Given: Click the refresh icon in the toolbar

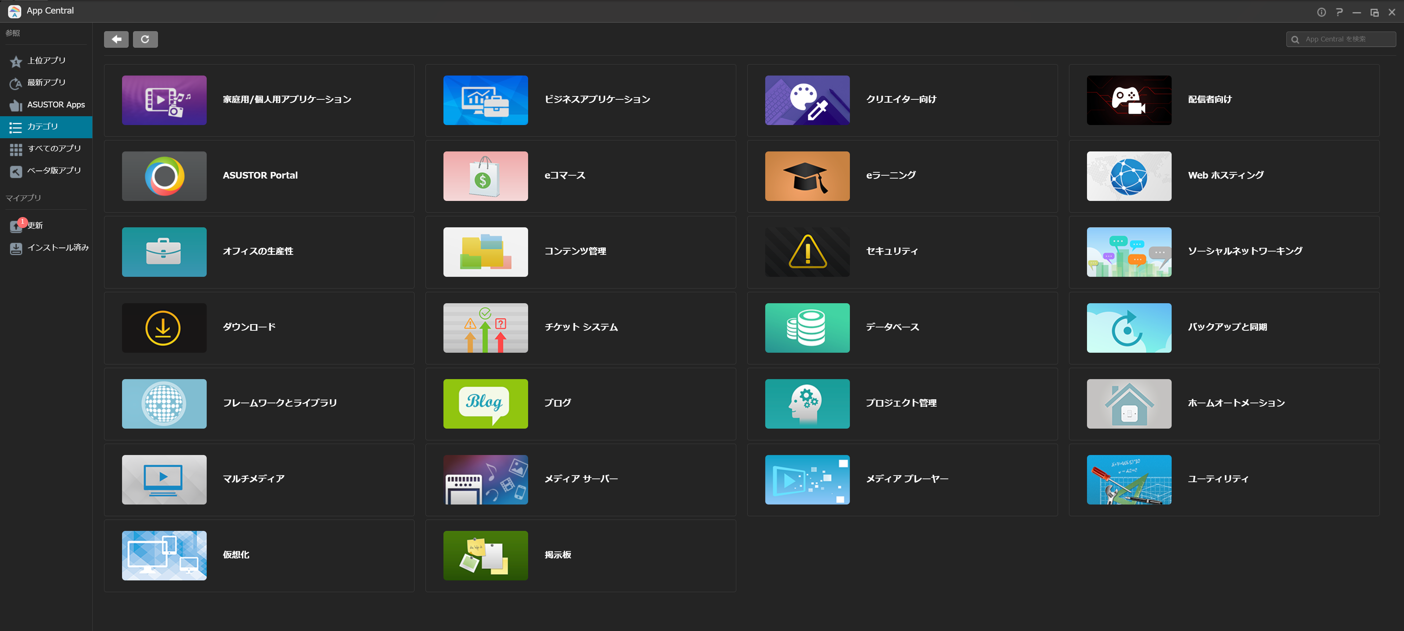Looking at the screenshot, I should click(145, 39).
